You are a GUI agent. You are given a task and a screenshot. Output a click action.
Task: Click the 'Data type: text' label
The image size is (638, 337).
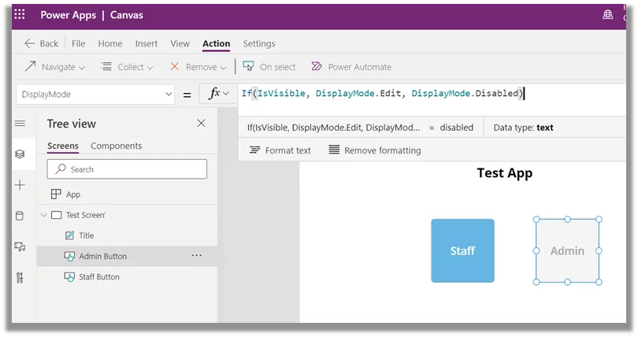(523, 128)
